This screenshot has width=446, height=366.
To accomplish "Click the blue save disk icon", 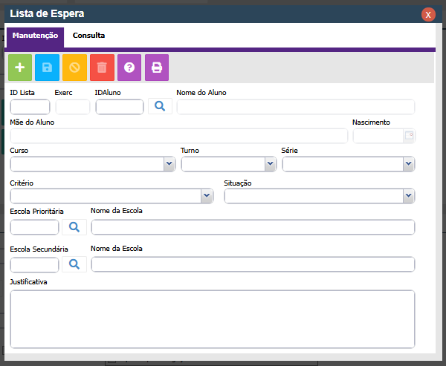I will point(48,68).
